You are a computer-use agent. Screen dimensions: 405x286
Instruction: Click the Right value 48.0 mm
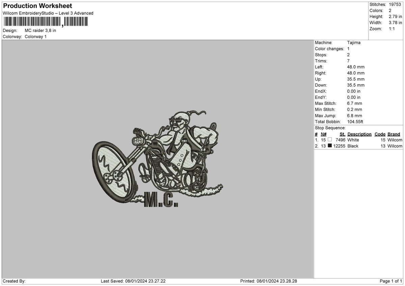click(356, 73)
